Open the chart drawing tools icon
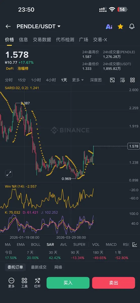 point(112,80)
